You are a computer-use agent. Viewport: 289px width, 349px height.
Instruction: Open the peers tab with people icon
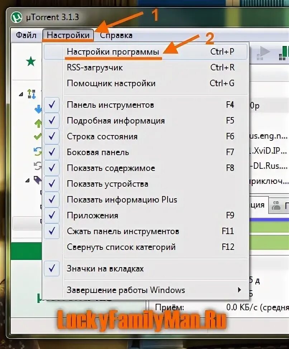[279, 205]
